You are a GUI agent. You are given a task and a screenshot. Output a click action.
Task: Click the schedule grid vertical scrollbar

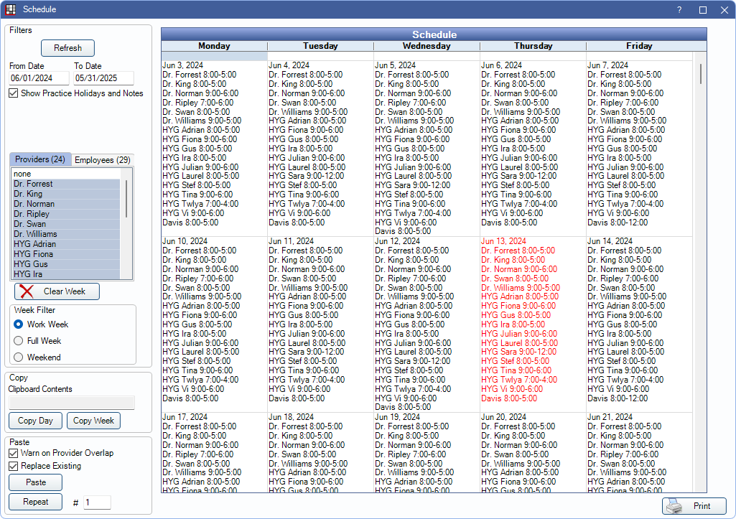pos(700,273)
